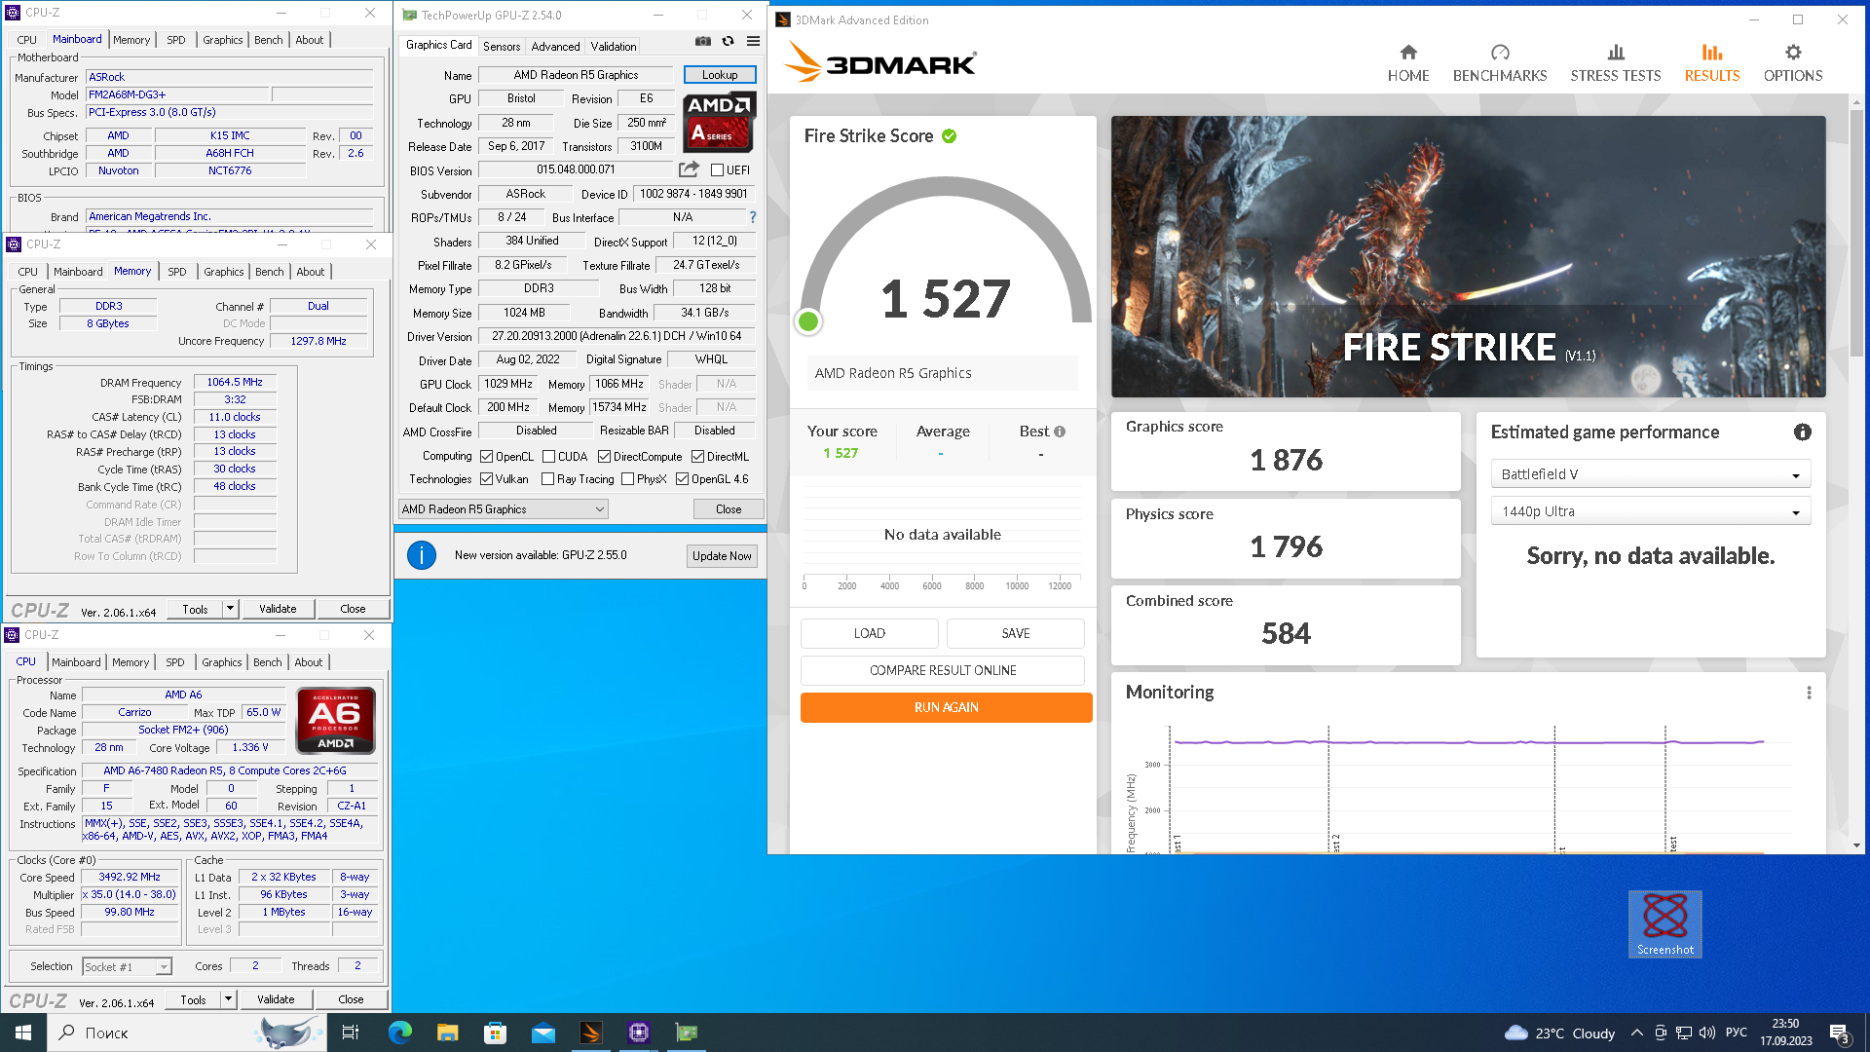Screen dimensions: 1870x1052
Task: Open the 3DMark HOME section
Action: point(1408,63)
